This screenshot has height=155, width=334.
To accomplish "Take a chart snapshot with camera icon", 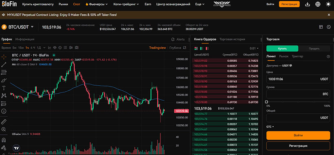I will point(77,48).
